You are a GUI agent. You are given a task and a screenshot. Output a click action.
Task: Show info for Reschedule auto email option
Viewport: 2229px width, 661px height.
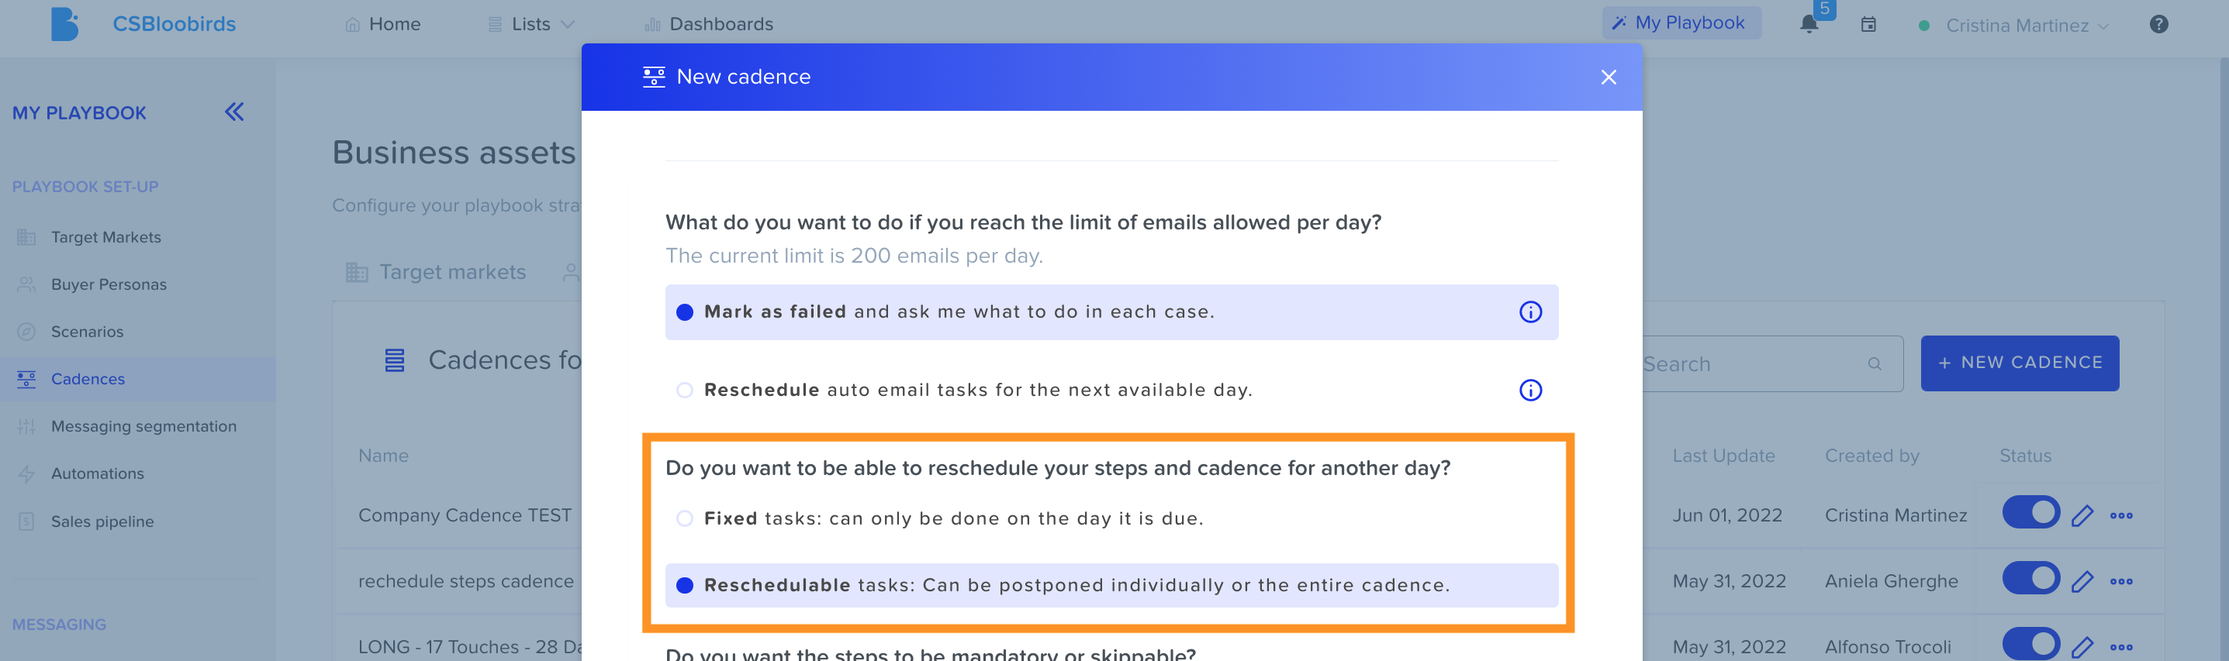pos(1530,391)
